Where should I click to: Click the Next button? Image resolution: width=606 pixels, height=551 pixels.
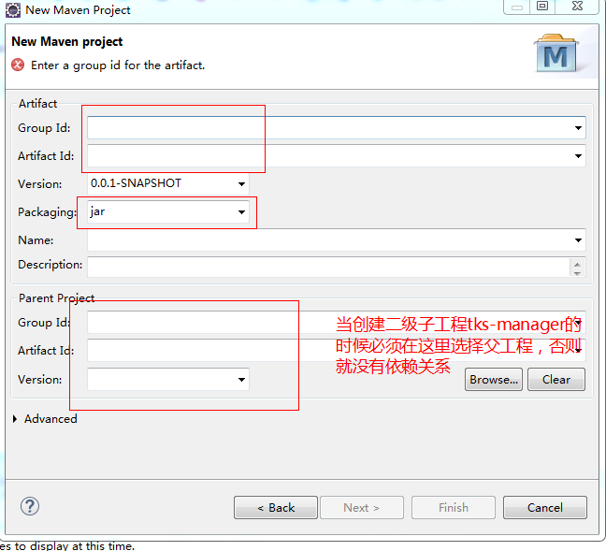click(362, 508)
